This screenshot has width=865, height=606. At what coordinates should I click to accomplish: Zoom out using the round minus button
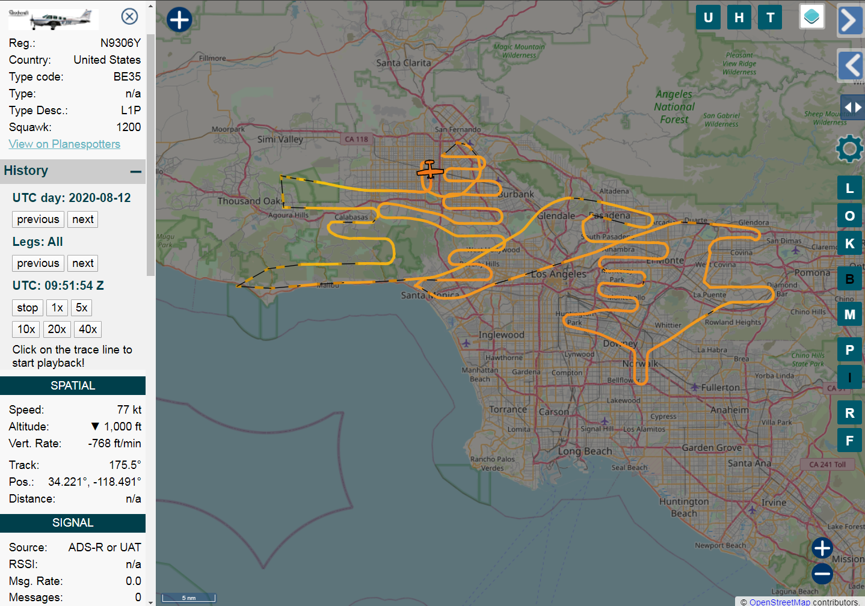pos(822,574)
